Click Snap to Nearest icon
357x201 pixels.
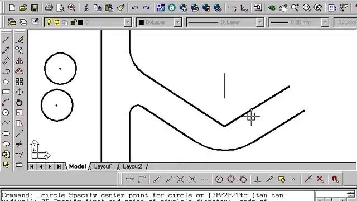coord(308,179)
